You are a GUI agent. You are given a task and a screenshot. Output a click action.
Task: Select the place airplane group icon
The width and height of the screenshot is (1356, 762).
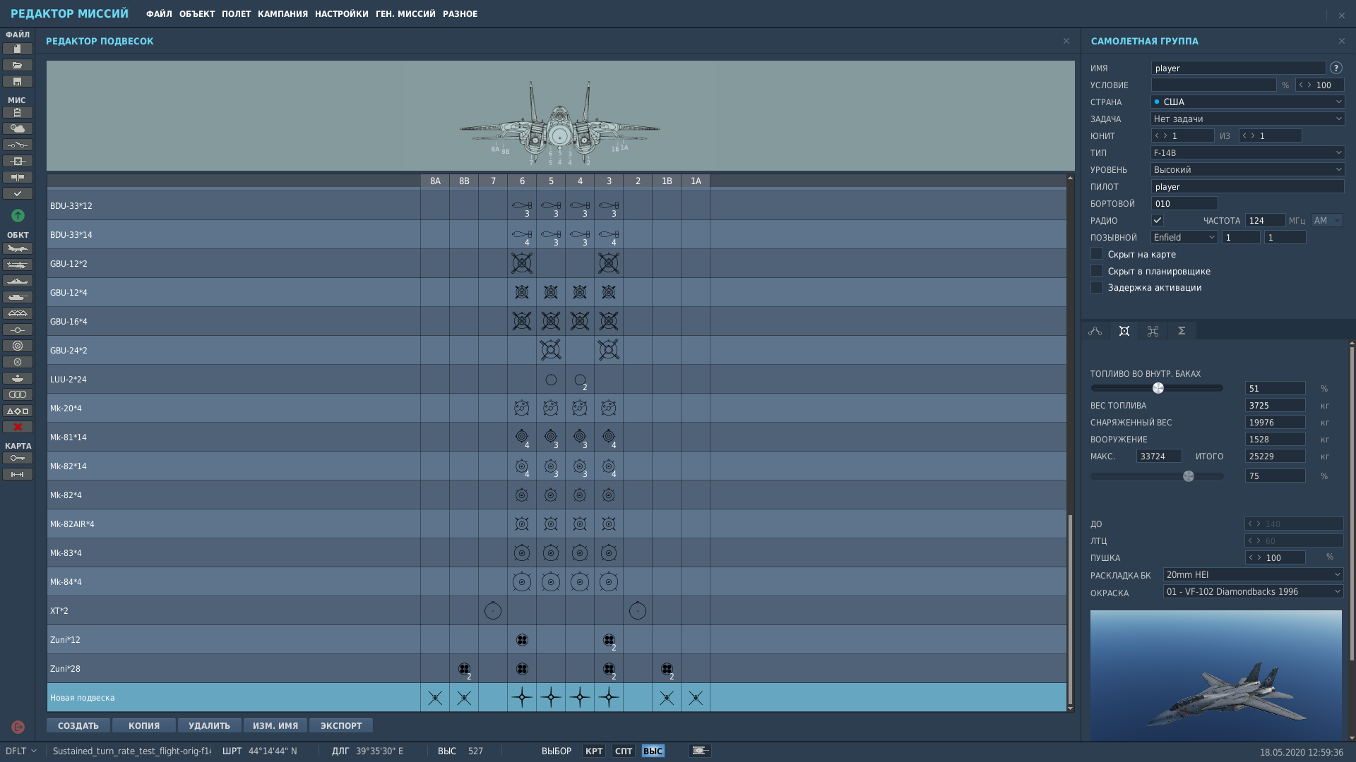(x=18, y=248)
